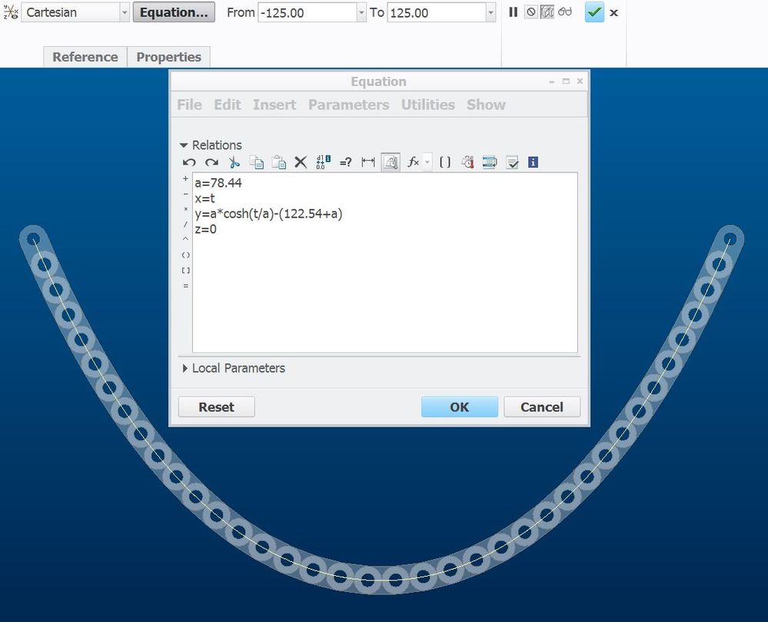Screen dimensions: 768x622
Task: Open the Utilities menu
Action: click(x=428, y=105)
